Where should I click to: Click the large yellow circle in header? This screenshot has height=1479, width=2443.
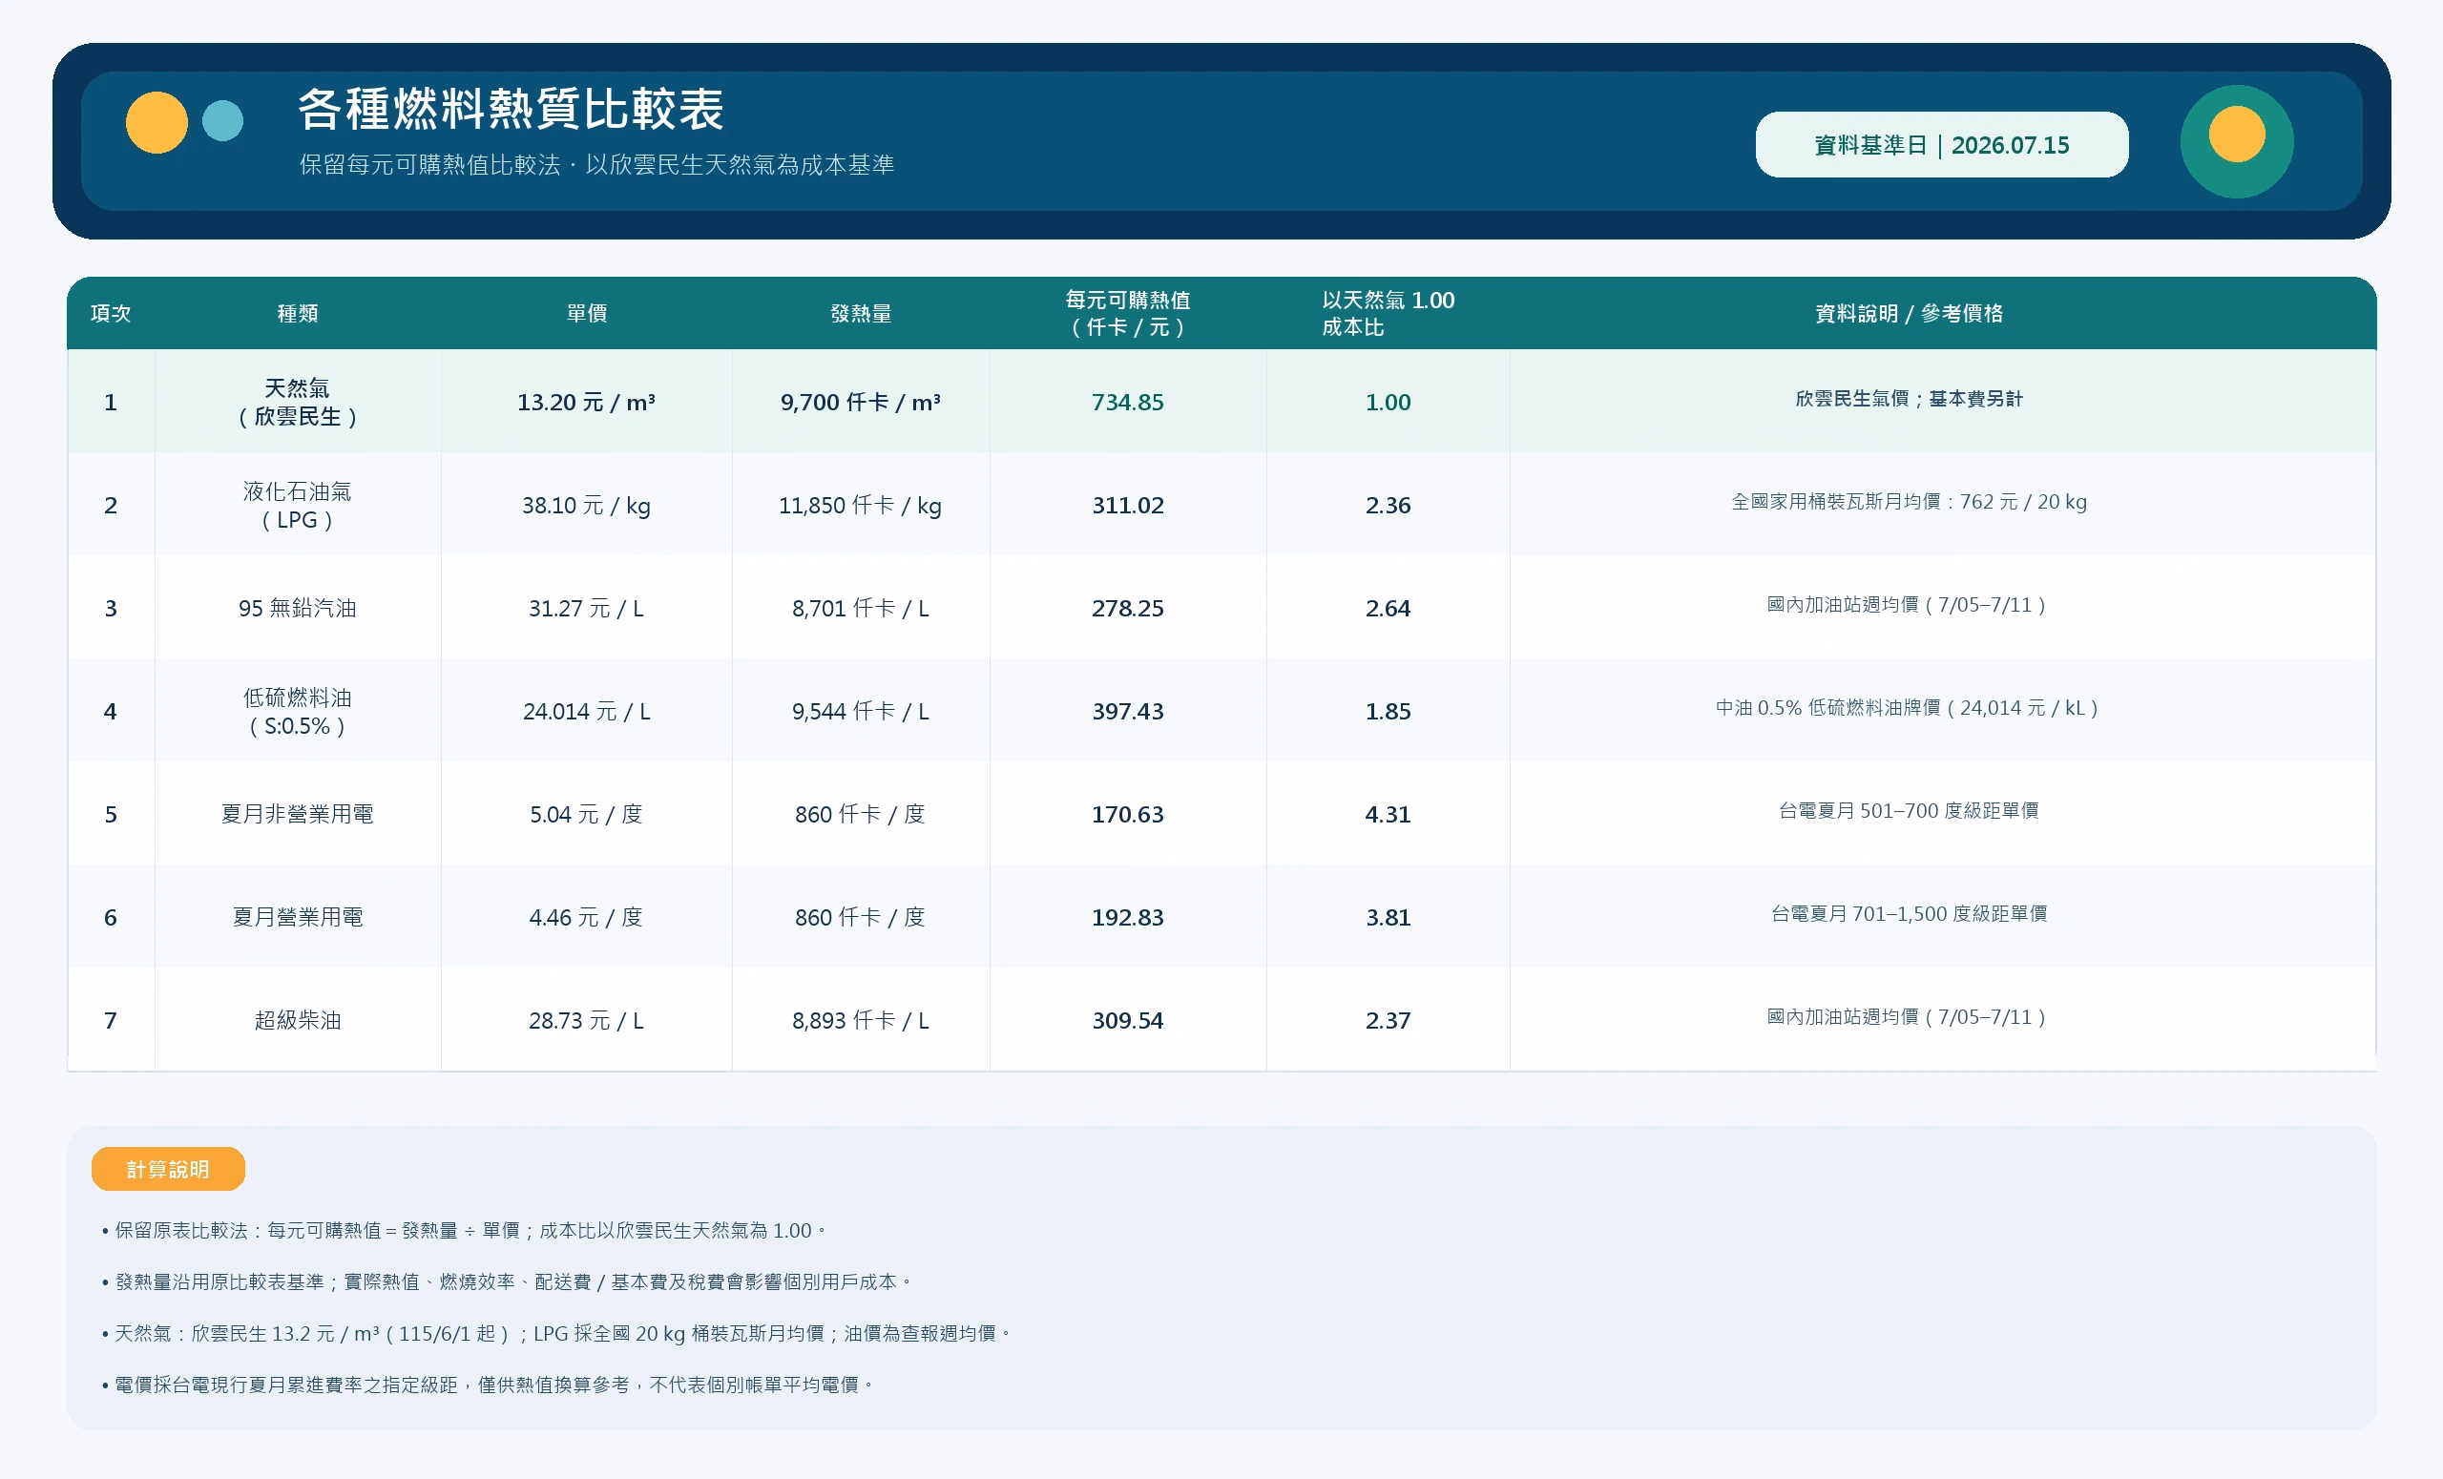coord(157,122)
